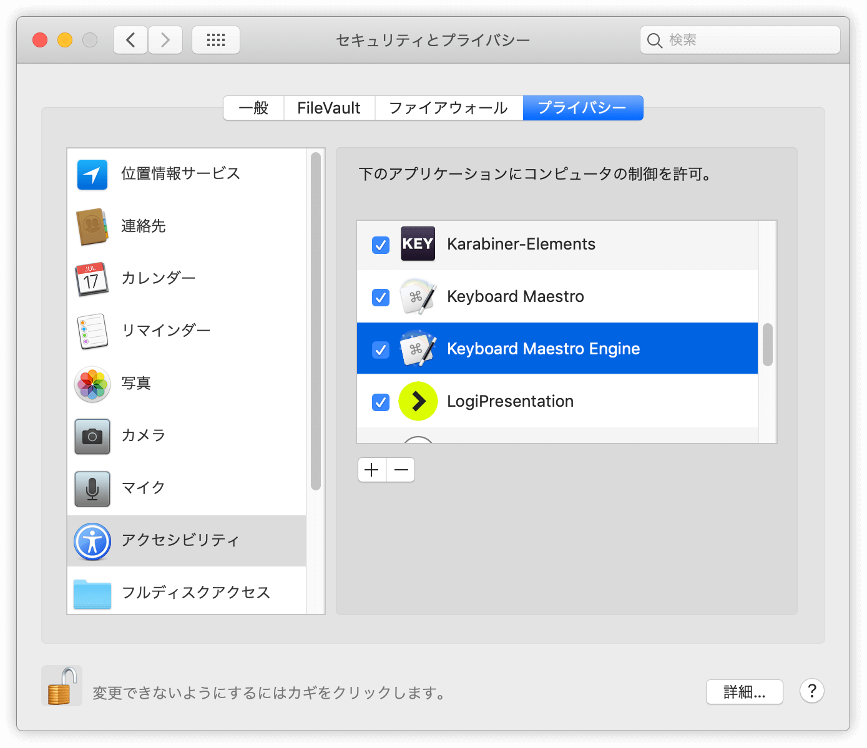Screen dimensions: 867x748
Task: Open the ファイアウォール tab
Action: coord(449,108)
